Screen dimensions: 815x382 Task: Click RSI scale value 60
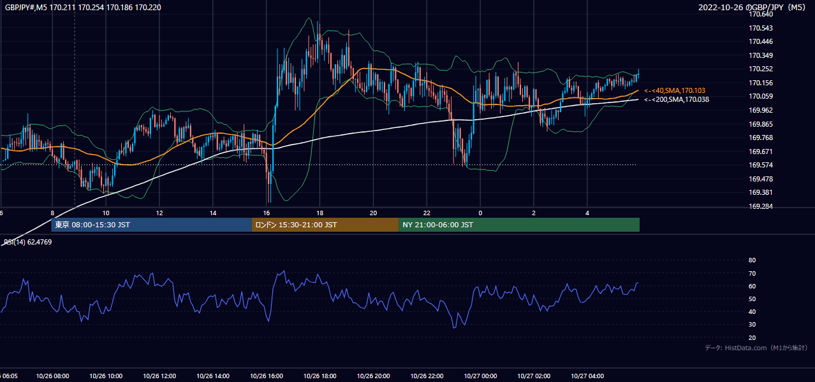(x=752, y=286)
